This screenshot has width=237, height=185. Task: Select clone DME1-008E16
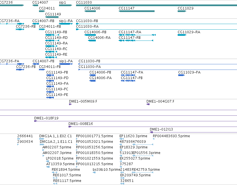click(x=153, y=127)
